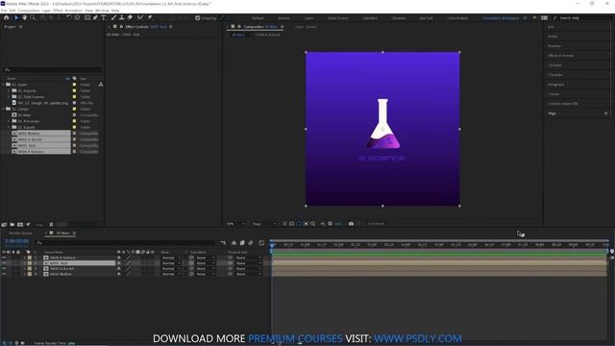This screenshot has width=615, height=346.
Task: Open the Effect menu
Action: [x=58, y=11]
